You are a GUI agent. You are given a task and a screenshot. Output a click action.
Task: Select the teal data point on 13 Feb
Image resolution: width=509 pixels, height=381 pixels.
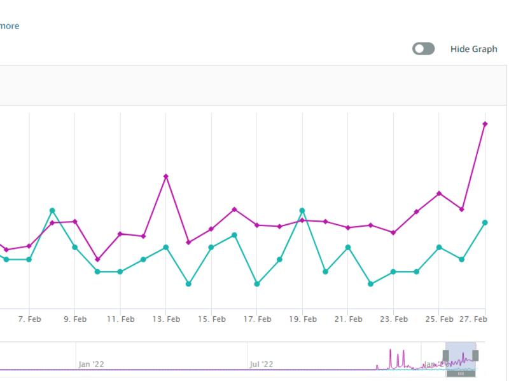pyautogui.click(x=166, y=248)
